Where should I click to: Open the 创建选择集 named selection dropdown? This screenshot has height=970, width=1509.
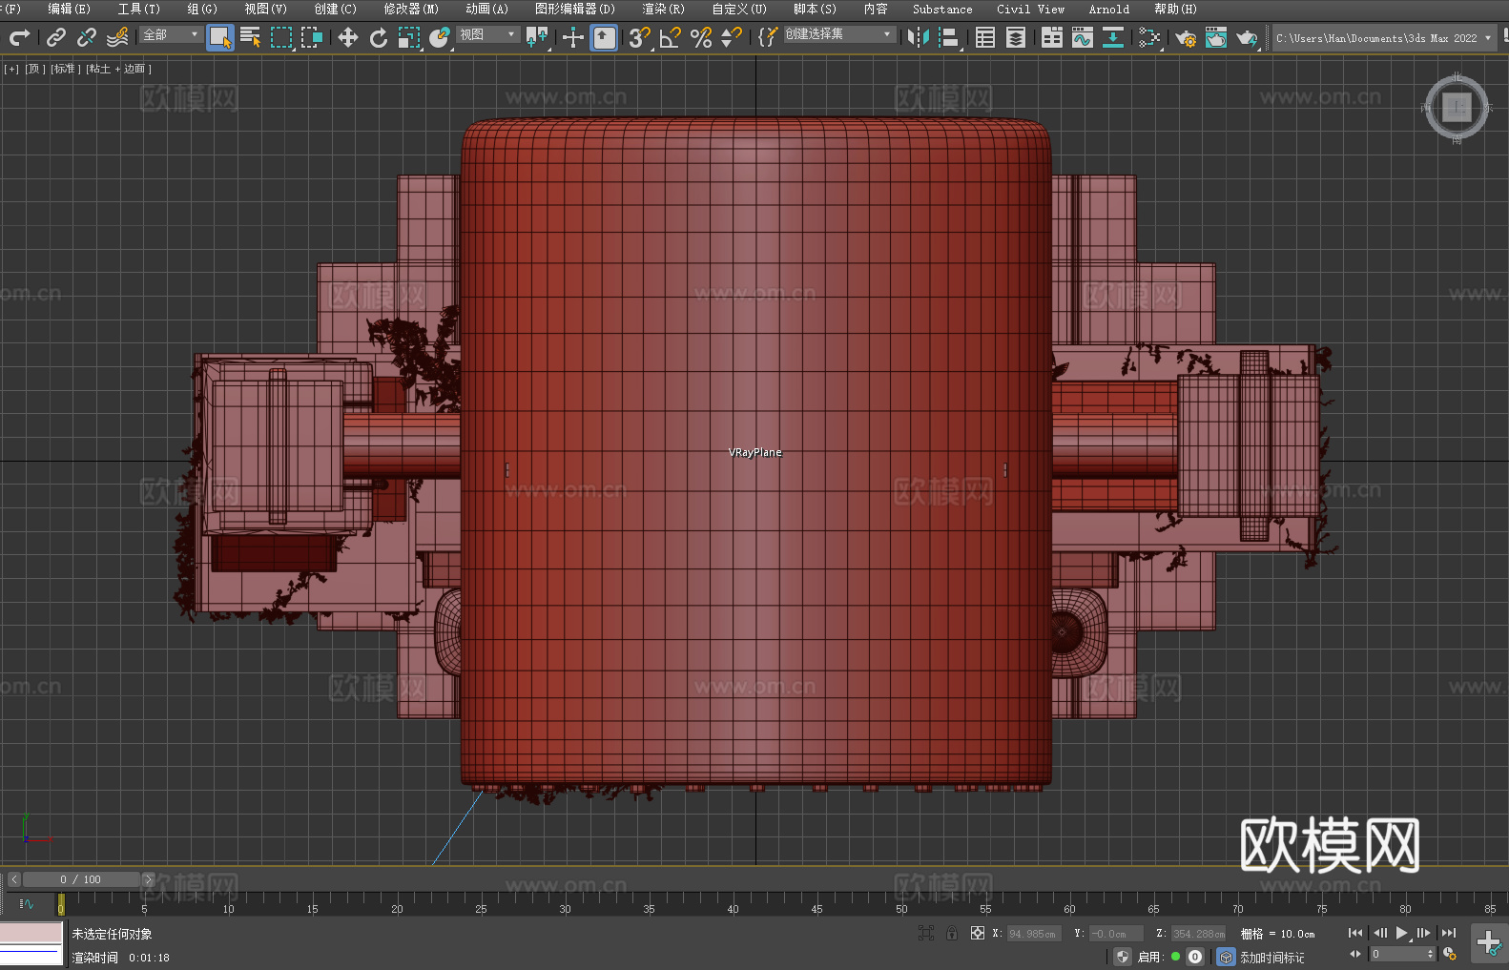[838, 34]
